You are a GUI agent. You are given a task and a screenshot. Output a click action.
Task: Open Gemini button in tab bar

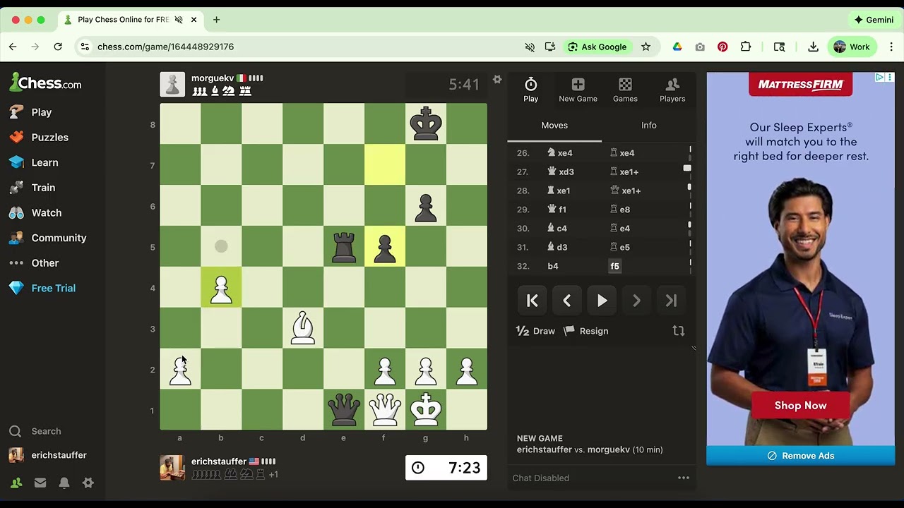pyautogui.click(x=874, y=20)
